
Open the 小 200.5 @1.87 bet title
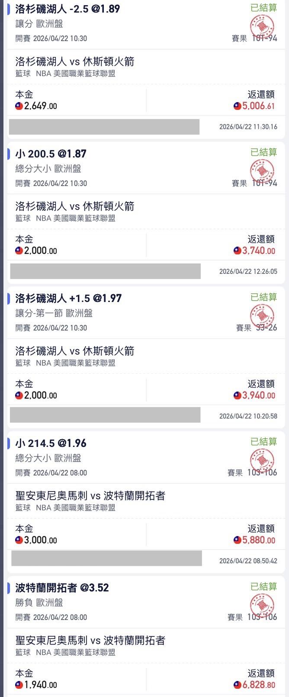(51, 154)
